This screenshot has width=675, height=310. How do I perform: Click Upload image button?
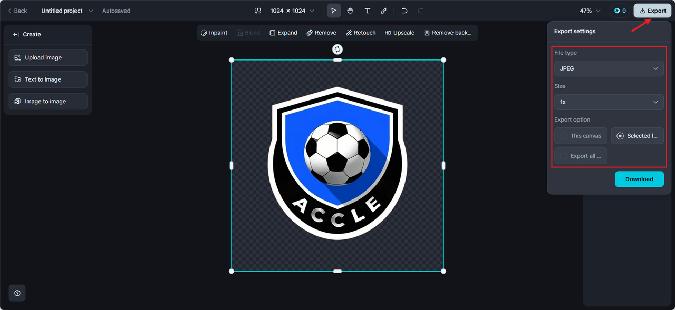[x=48, y=58]
